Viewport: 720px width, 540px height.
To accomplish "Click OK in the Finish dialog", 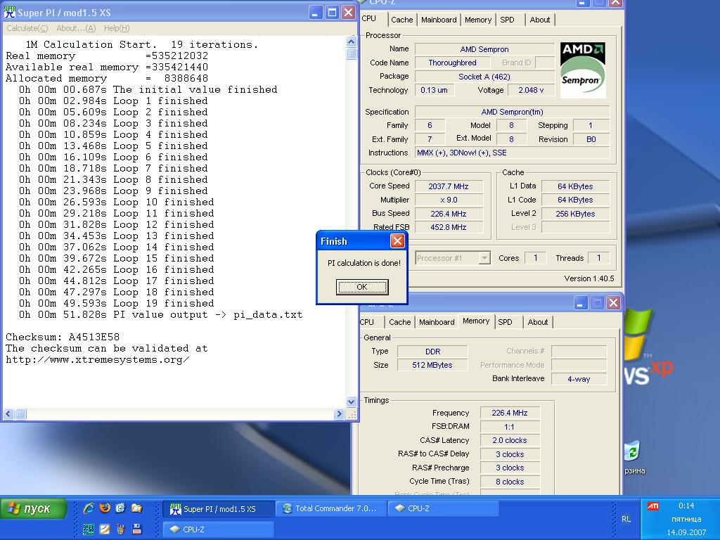I will pyautogui.click(x=362, y=287).
